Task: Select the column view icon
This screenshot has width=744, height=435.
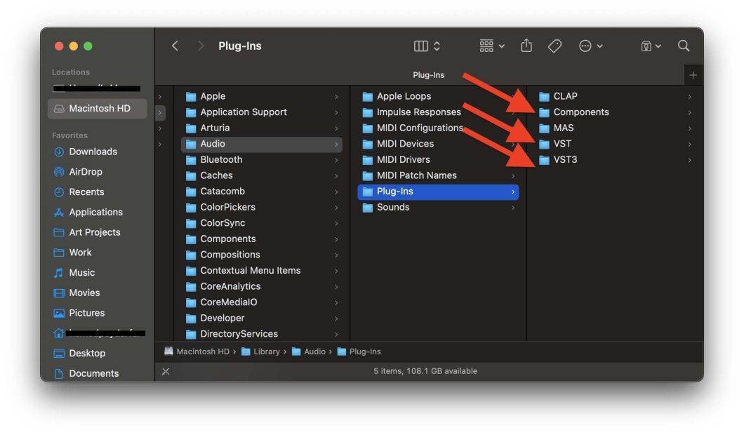Action: click(x=422, y=45)
